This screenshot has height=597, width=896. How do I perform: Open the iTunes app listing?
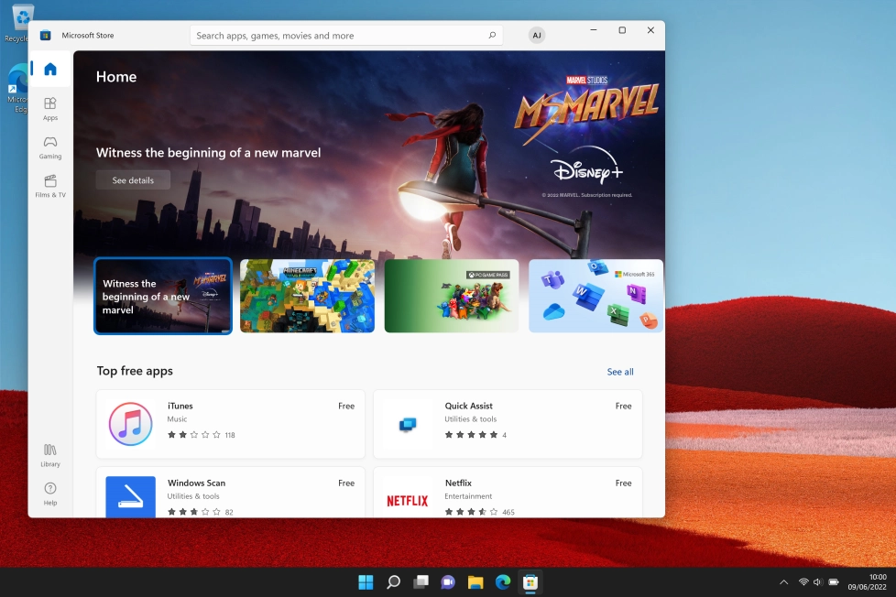[231, 424]
